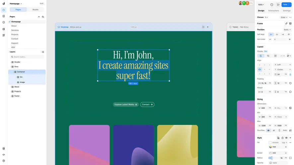Open the Services page in list
The height and width of the screenshot is (165, 294).
(x=15, y=30)
